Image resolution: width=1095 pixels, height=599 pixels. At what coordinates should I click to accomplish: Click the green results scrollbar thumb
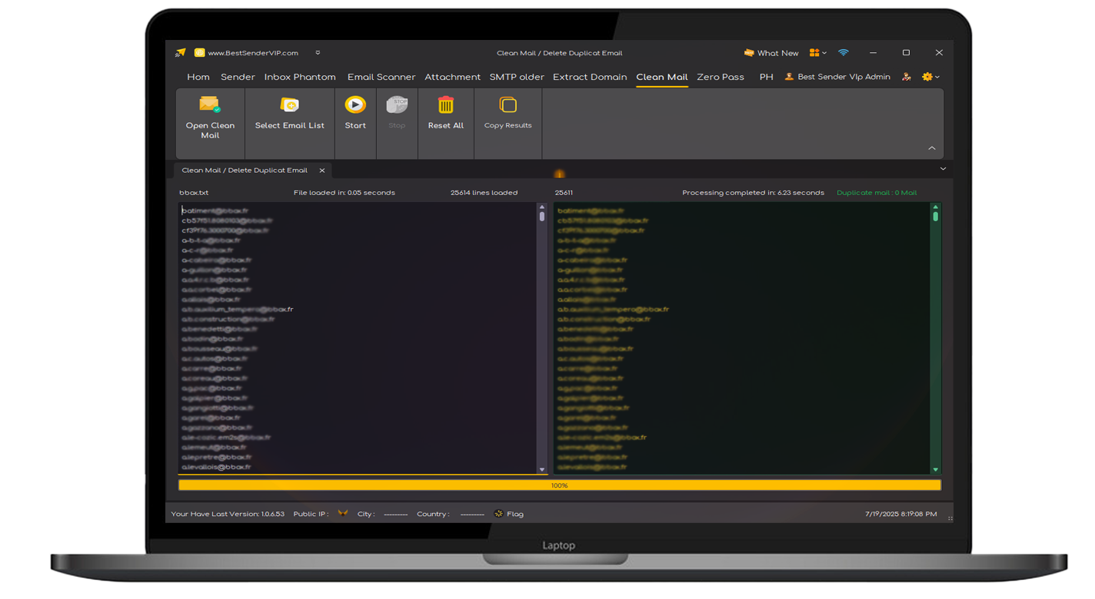tap(935, 217)
